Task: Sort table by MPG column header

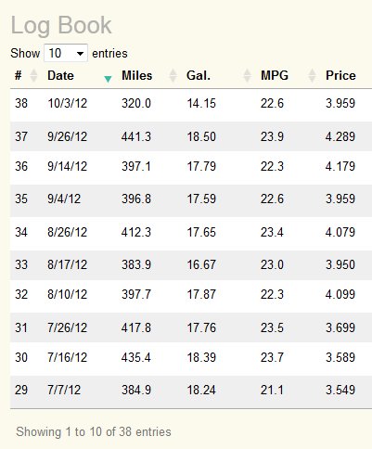Action: point(275,76)
